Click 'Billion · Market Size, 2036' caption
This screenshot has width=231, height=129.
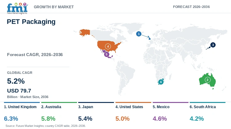28,97
